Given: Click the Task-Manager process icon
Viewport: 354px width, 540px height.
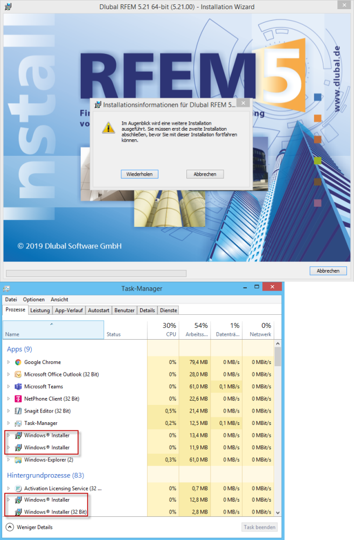Looking at the screenshot, I should 18,423.
